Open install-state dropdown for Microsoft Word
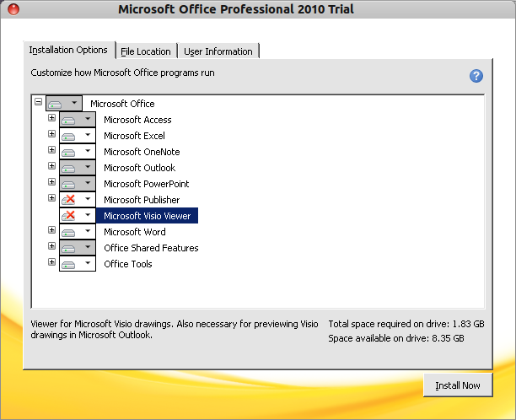 (x=78, y=232)
